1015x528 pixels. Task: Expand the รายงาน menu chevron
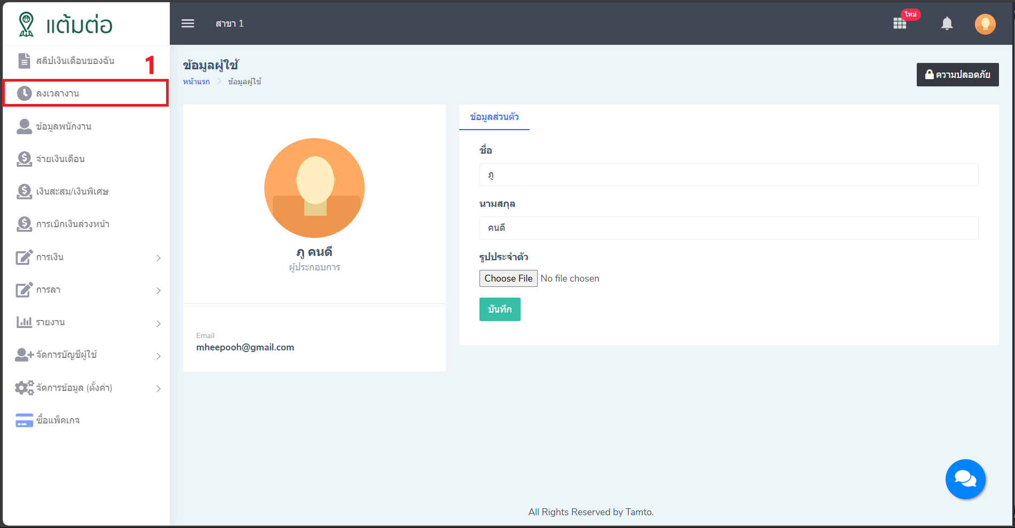point(159,324)
